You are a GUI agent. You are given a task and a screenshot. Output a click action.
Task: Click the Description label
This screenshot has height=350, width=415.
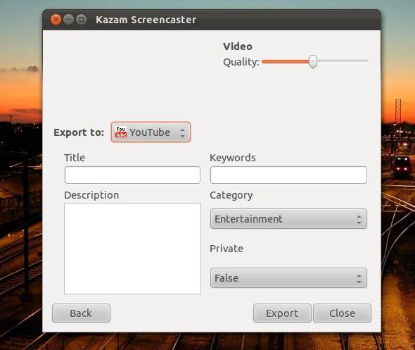pos(91,195)
